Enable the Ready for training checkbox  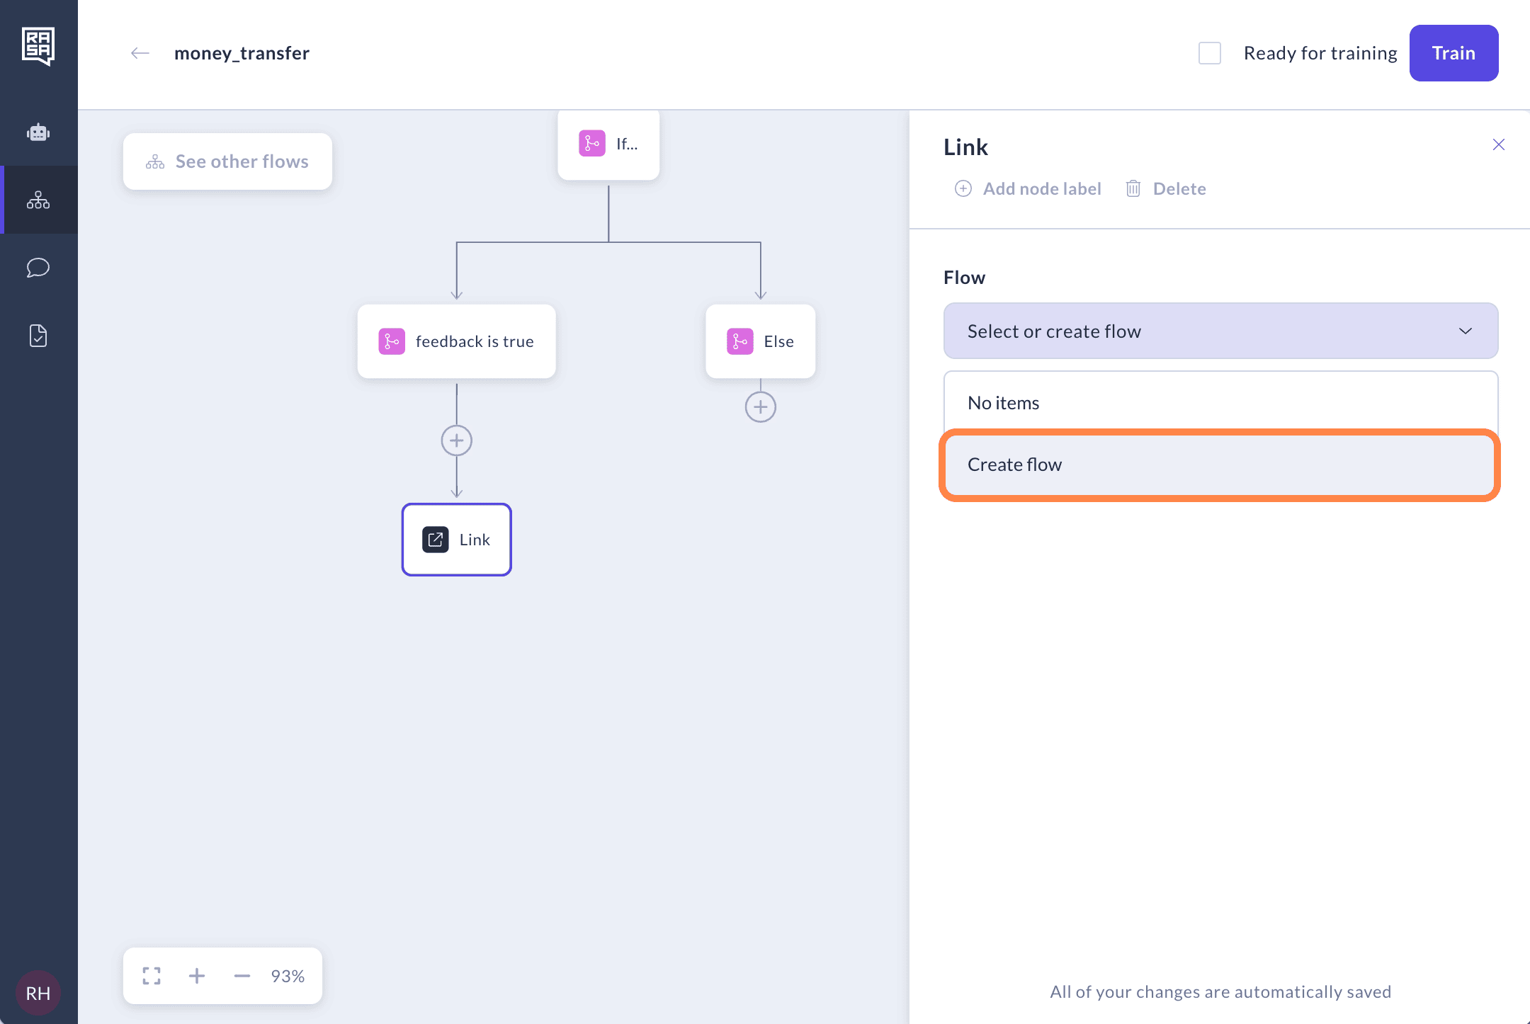pos(1209,52)
